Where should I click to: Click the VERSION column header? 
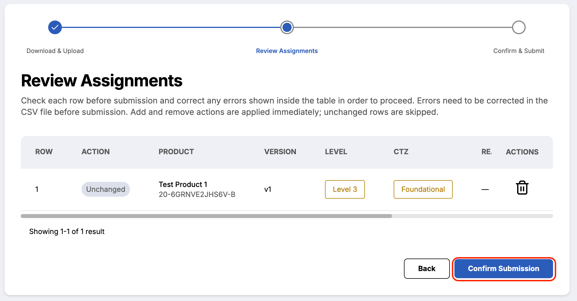click(280, 152)
